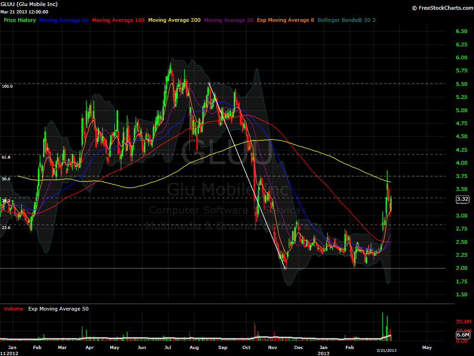Image resolution: width=474 pixels, height=356 pixels.
Task: Click the May 2013 date axis label
Action: coord(427,348)
